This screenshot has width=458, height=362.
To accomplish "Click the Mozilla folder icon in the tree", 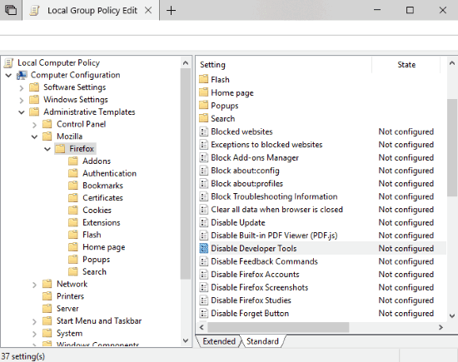I will tap(47, 136).
